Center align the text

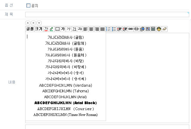coord(91,29)
